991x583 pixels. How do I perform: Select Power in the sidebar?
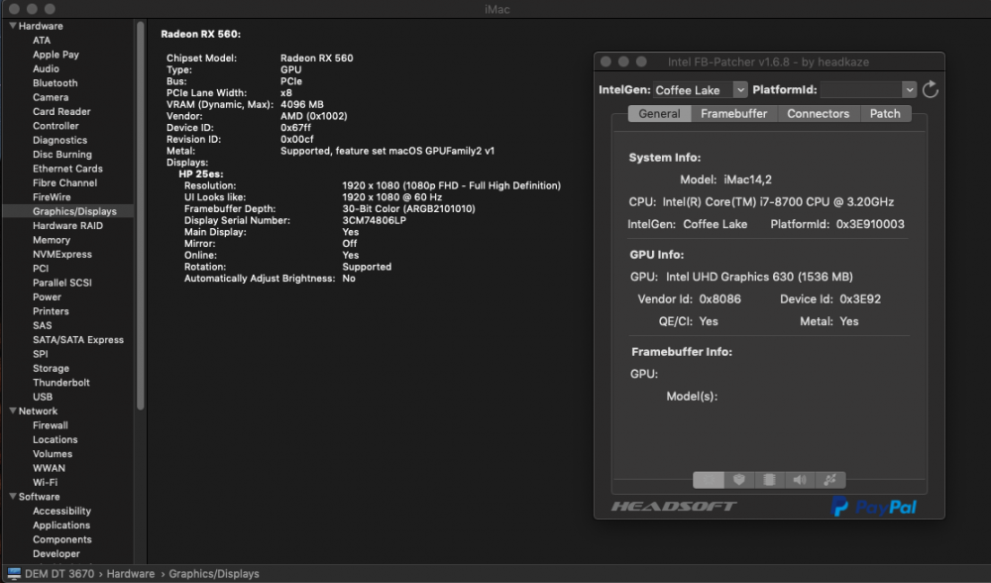47,296
